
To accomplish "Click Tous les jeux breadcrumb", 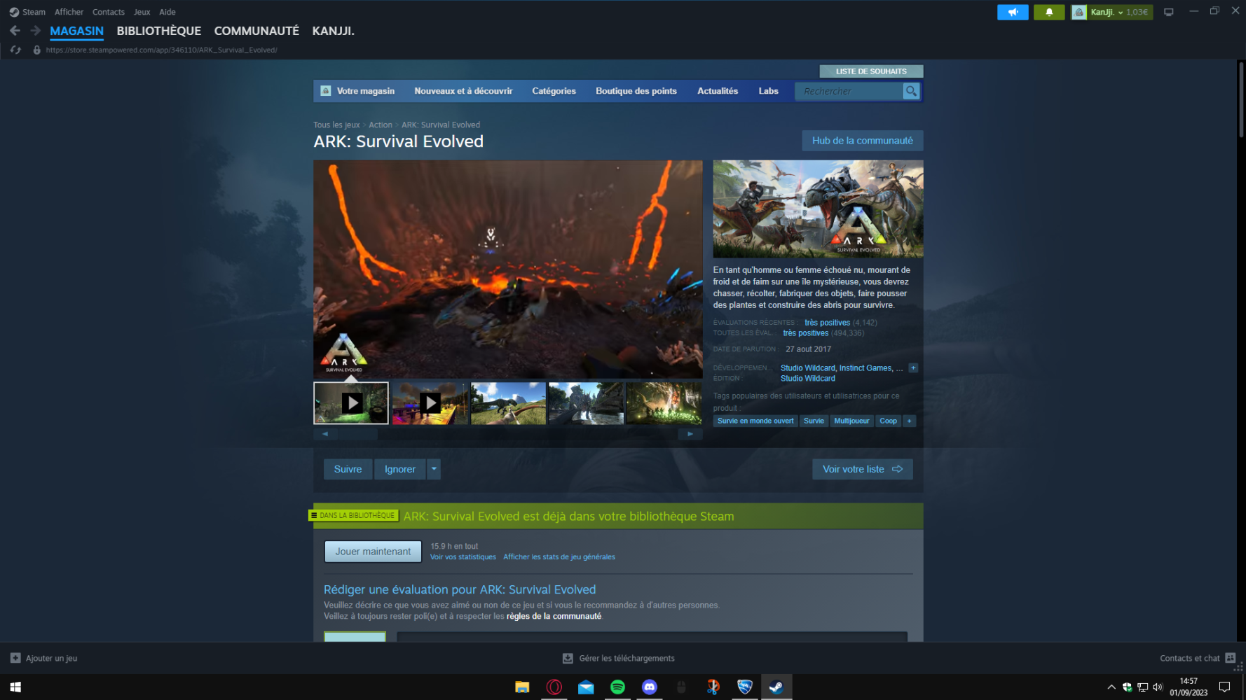I will click(x=336, y=125).
